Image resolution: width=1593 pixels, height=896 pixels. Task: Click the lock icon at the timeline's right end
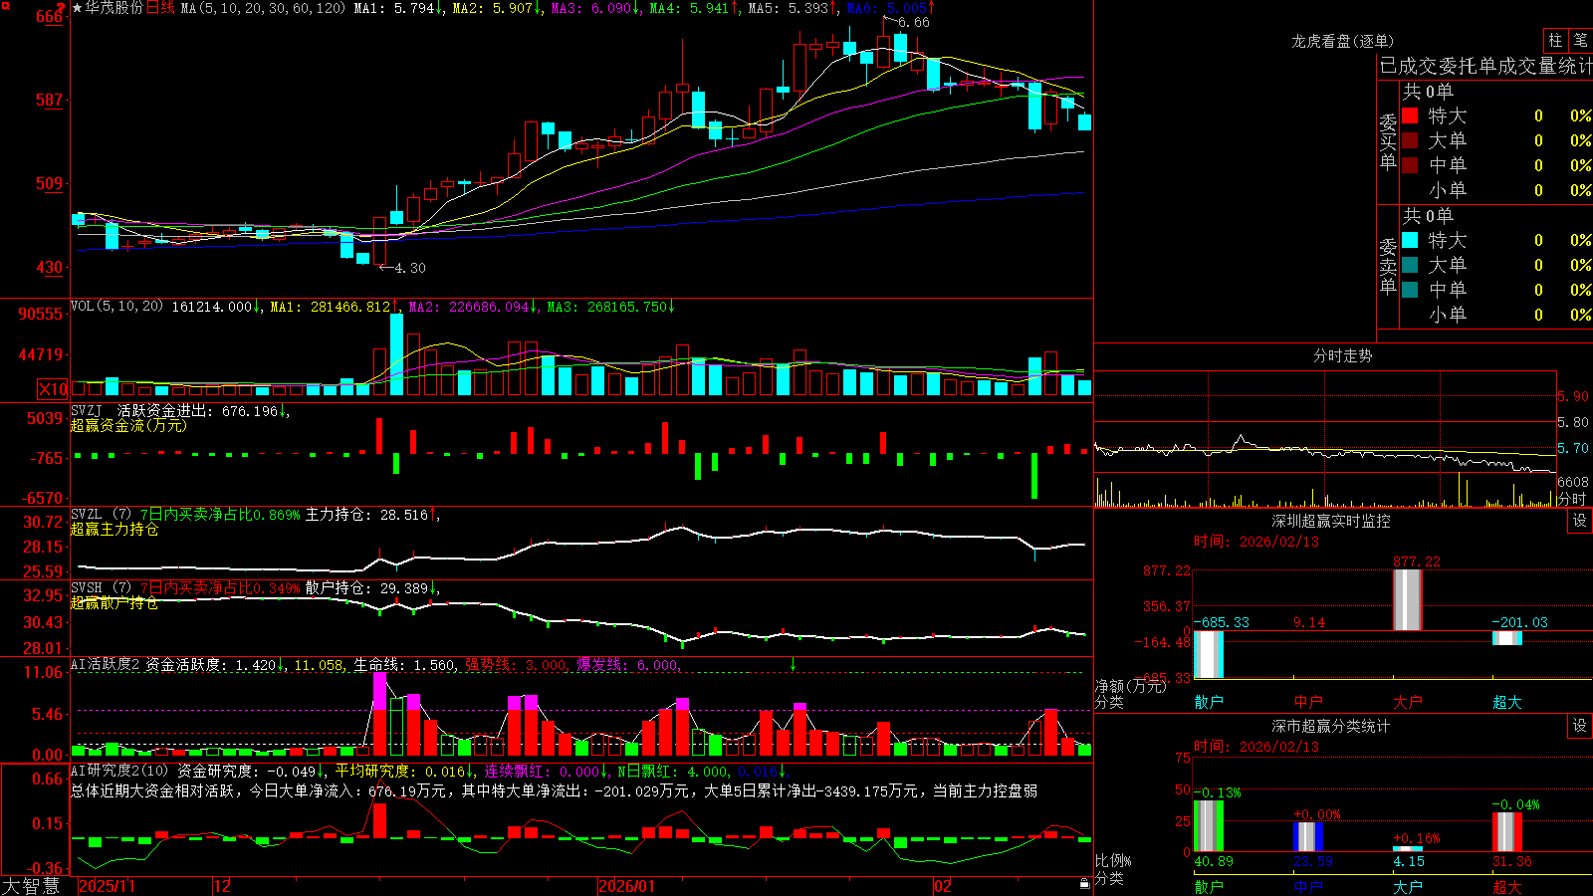(1085, 884)
